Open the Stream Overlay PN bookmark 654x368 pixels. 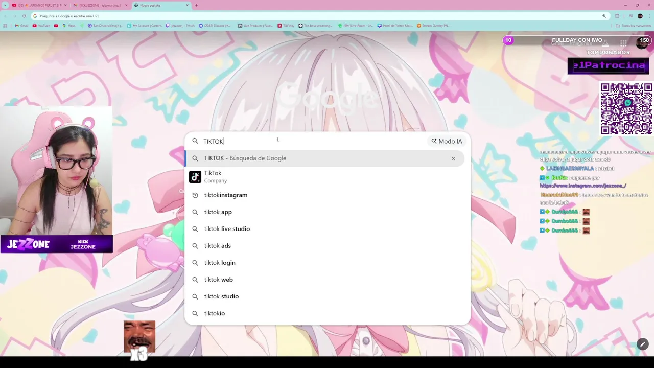coord(433,26)
